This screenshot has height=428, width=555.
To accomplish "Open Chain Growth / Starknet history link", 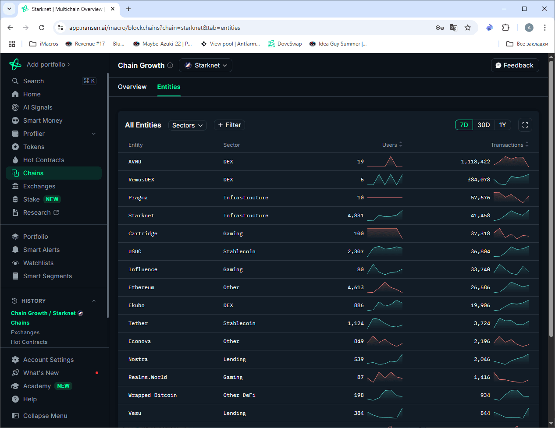I will point(47,313).
